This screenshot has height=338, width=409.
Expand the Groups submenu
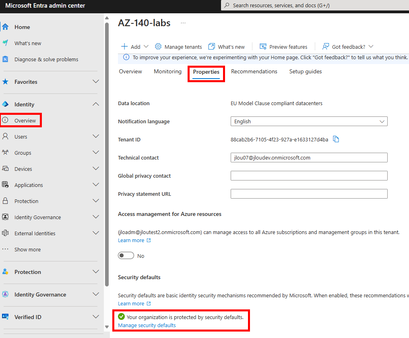point(96,153)
